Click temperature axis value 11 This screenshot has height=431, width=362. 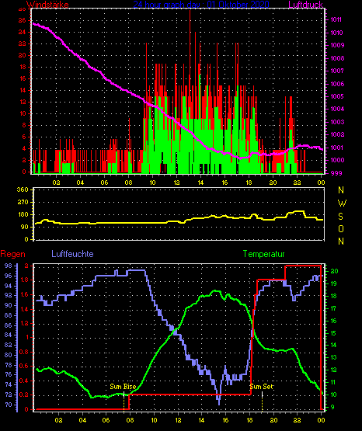[333, 382]
